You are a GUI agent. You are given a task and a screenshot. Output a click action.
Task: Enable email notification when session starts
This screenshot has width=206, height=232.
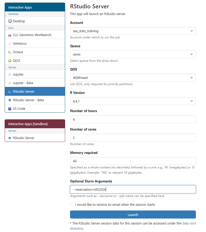pyautogui.click(x=72, y=204)
